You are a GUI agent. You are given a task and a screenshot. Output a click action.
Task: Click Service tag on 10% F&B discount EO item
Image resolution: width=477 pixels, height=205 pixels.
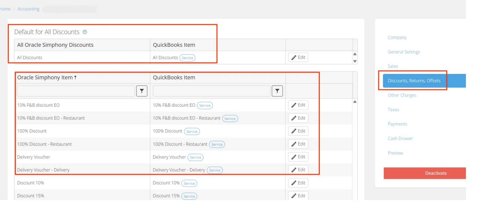[205, 106]
